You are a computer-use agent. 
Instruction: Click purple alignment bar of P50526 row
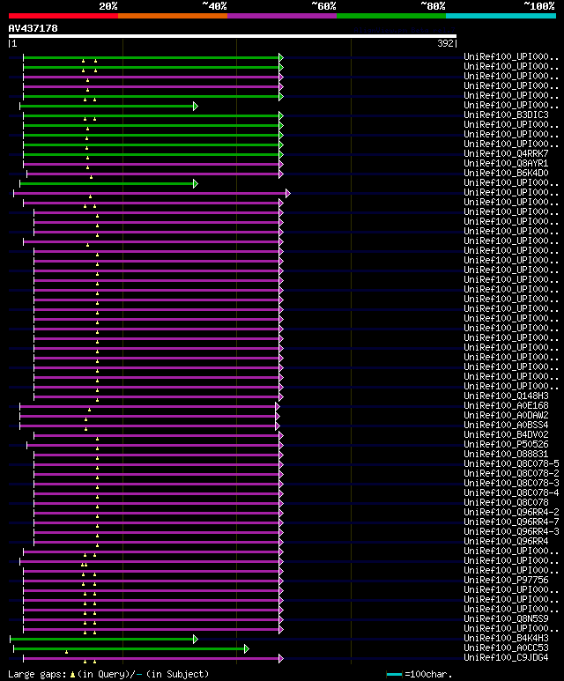pyautogui.click(x=153, y=445)
